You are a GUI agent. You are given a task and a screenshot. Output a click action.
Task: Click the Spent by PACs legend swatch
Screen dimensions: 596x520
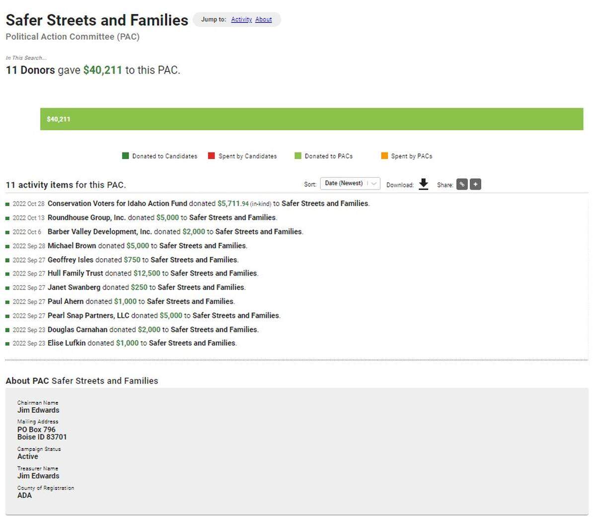click(x=384, y=156)
